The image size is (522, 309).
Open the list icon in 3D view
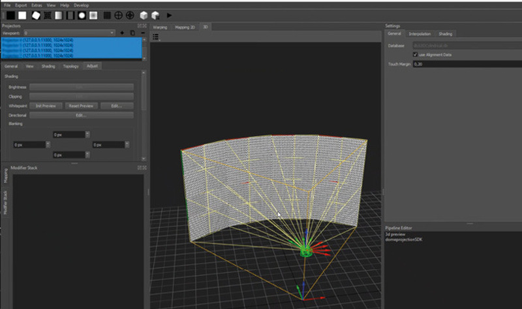pos(157,37)
